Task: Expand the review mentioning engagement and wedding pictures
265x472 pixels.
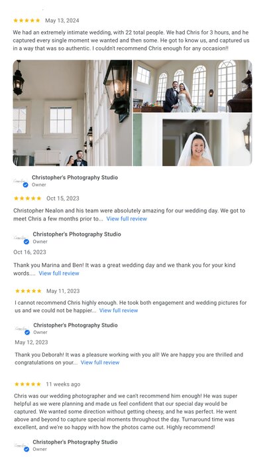Action: click(119, 311)
